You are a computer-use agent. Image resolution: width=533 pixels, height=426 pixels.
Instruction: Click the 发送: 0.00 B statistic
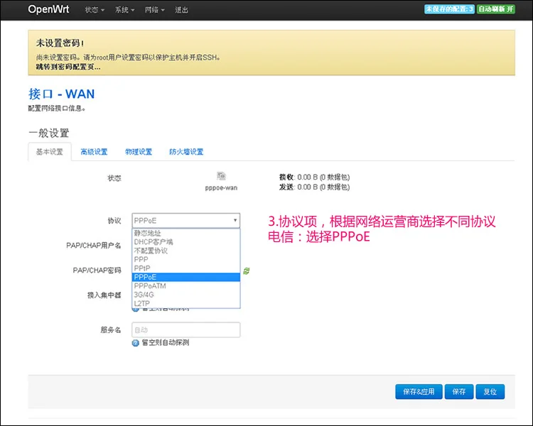314,187
